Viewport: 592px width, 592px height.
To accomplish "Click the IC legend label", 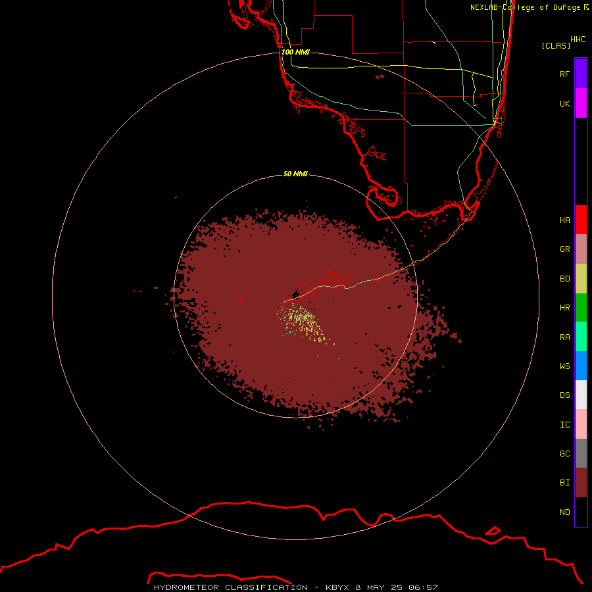I will (564, 424).
